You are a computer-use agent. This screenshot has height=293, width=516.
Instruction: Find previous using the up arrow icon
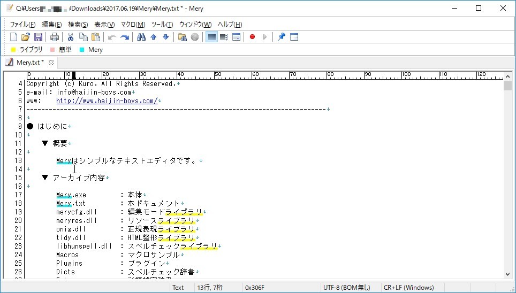(x=153, y=37)
